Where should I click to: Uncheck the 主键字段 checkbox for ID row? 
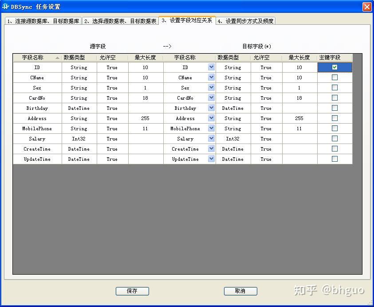(334, 67)
